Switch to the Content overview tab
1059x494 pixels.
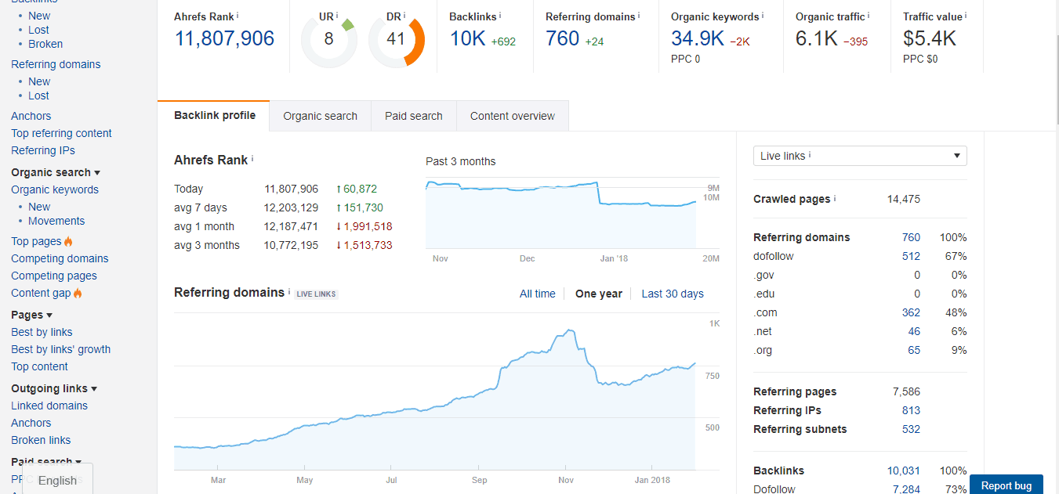[513, 116]
